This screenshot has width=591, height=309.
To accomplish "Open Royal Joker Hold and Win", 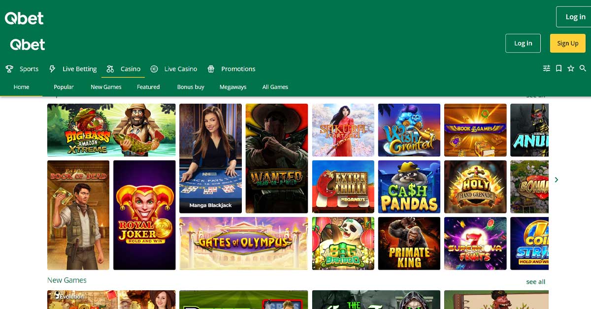I will tap(144, 215).
